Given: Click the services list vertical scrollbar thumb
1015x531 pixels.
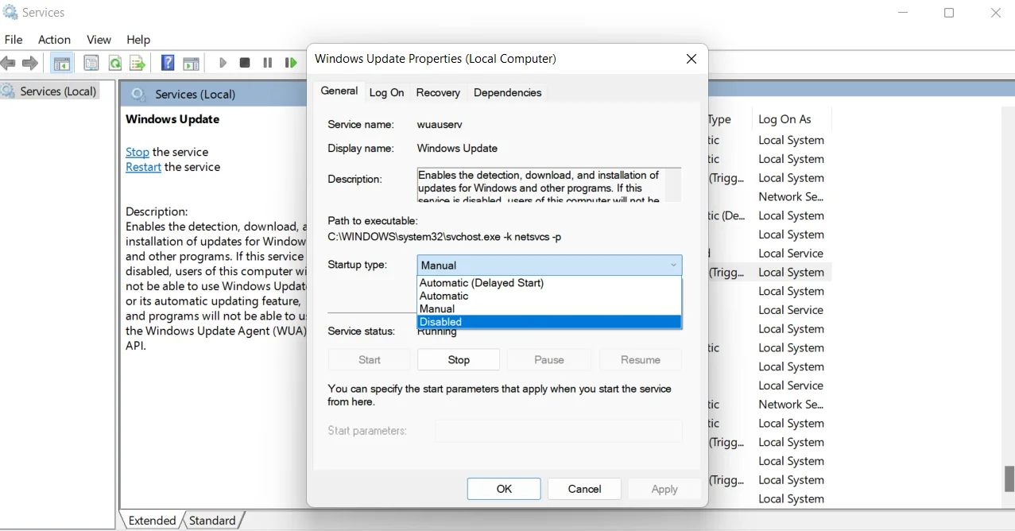Looking at the screenshot, I should pos(1009,479).
